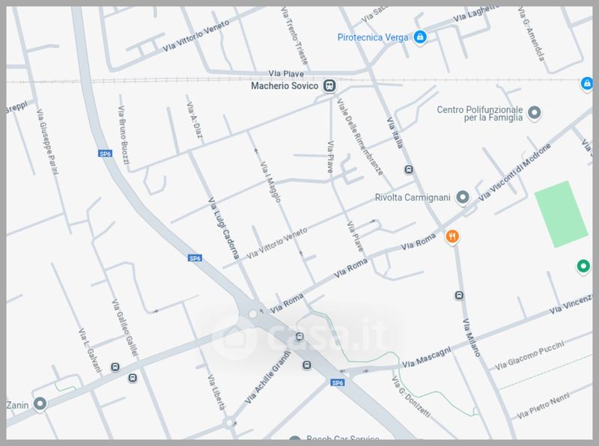Click the Via Luigi Cadorna street label
This screenshot has width=599, height=446.
[x=224, y=228]
